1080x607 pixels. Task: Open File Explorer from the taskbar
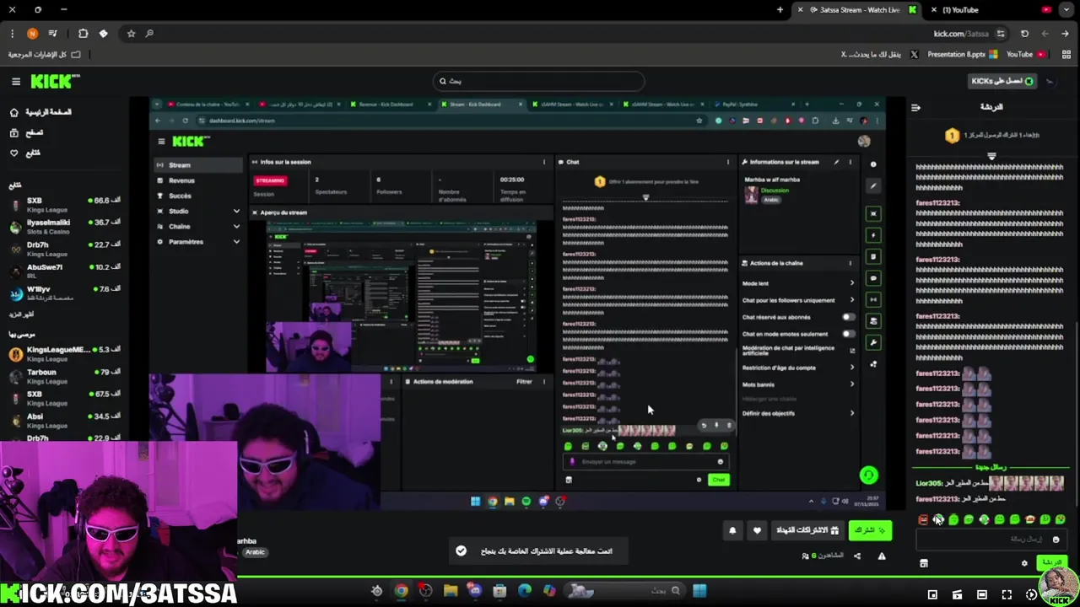coord(451,590)
